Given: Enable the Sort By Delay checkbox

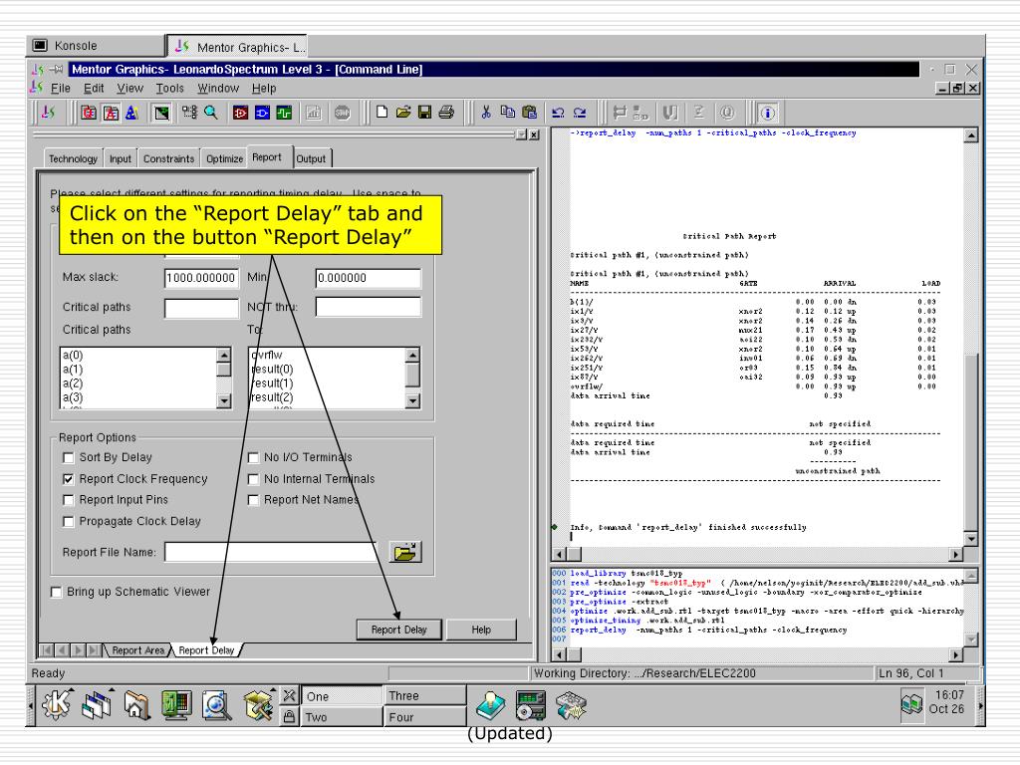Looking at the screenshot, I should click(x=69, y=457).
